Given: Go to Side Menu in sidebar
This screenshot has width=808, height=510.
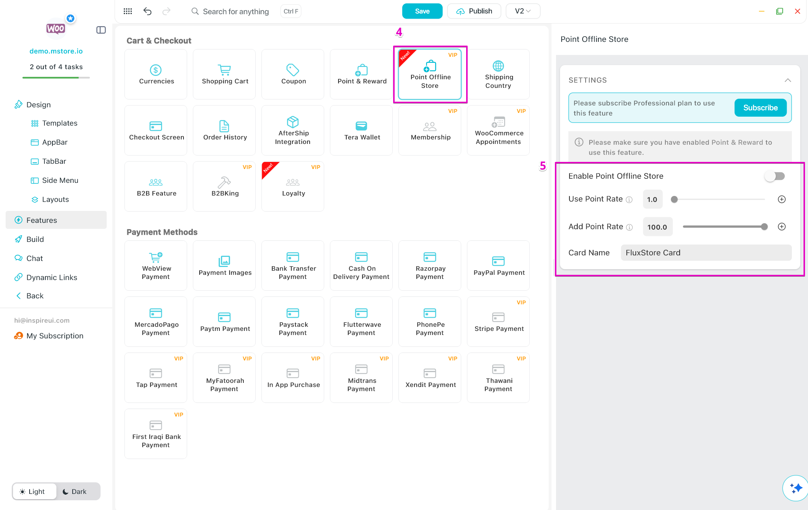Looking at the screenshot, I should (60, 181).
